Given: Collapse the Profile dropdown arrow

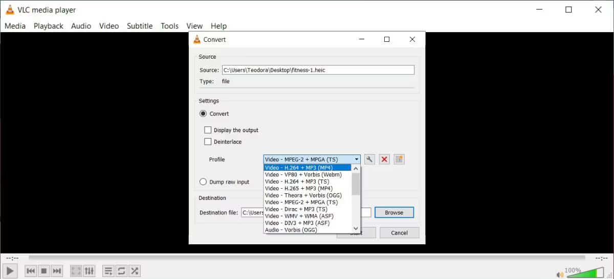Looking at the screenshot, I should coord(357,160).
